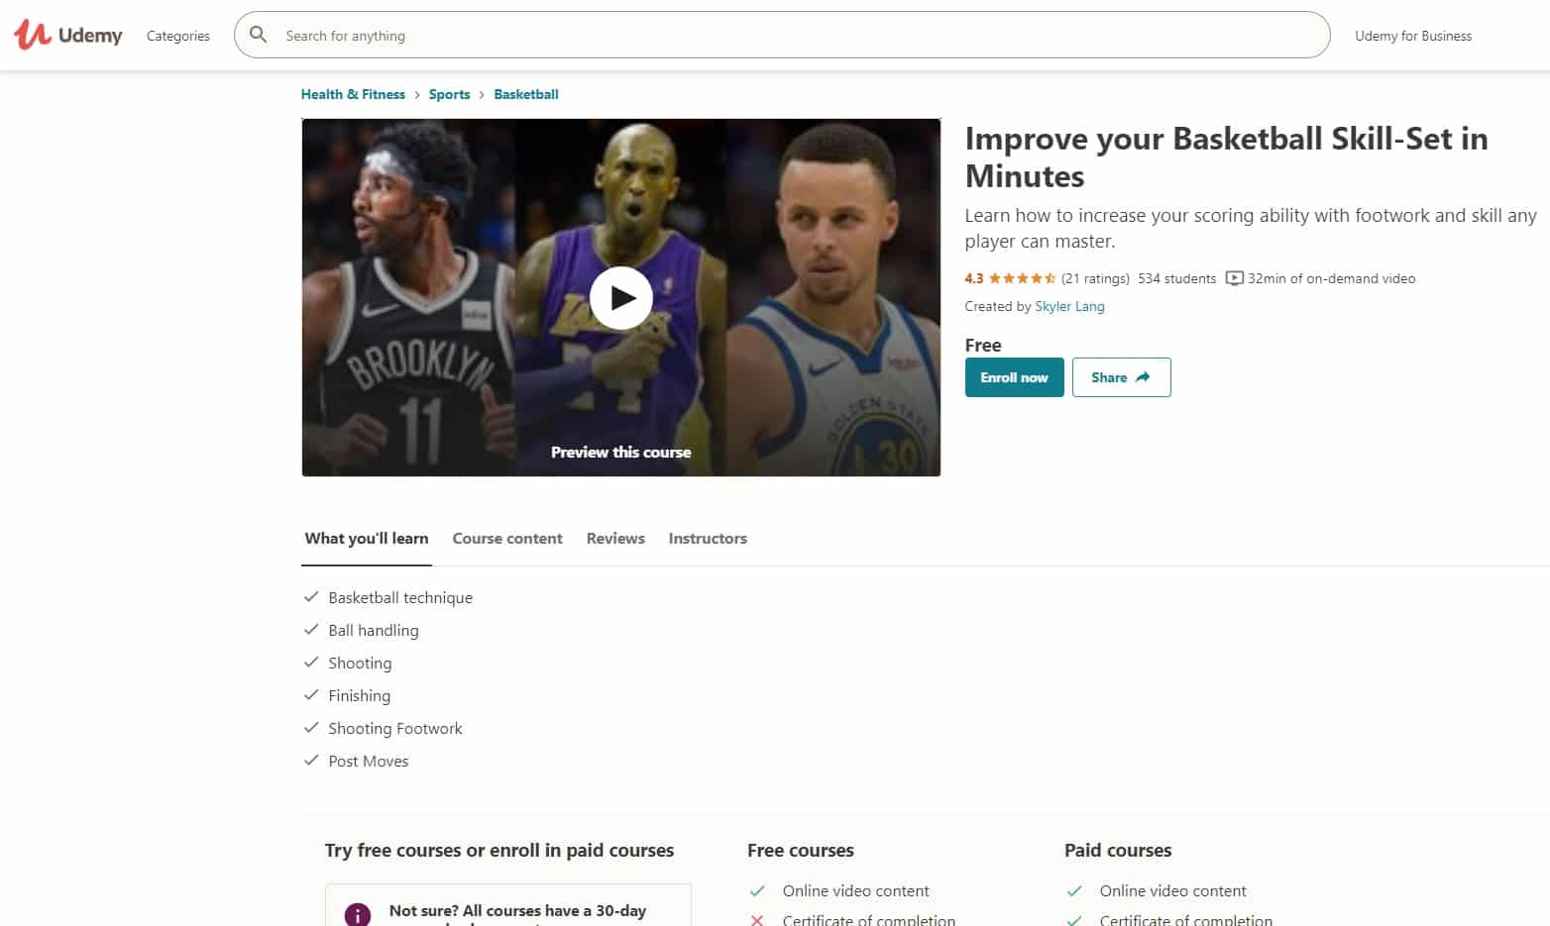The height and width of the screenshot is (926, 1550).
Task: Switch to the Reviews tab
Action: tap(615, 539)
